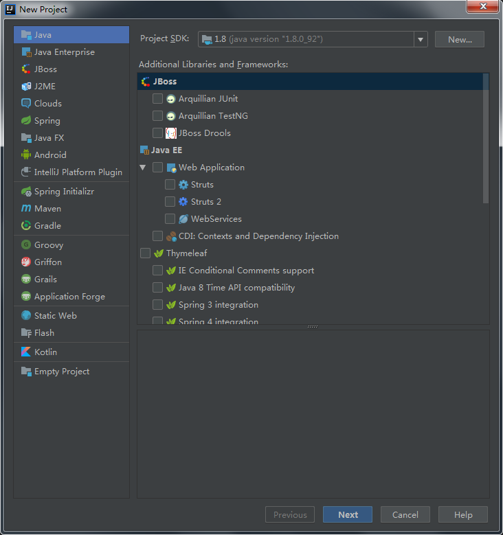Select the Java EE group header

point(310,150)
